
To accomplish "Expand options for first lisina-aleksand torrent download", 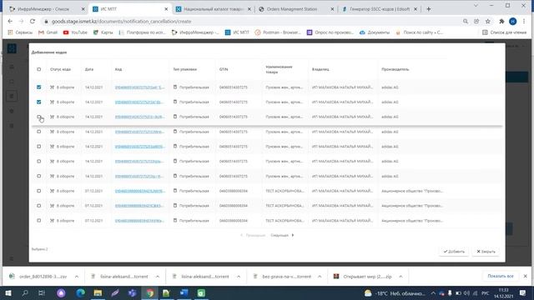I will pyautogui.click(x=158, y=277).
